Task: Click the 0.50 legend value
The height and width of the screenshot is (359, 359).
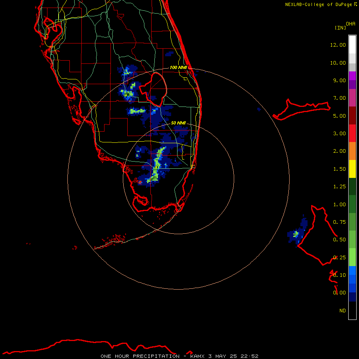Action: point(339,240)
